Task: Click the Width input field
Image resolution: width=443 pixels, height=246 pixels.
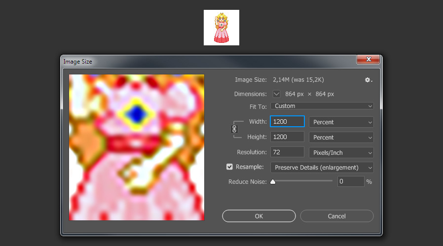Action: click(287, 121)
